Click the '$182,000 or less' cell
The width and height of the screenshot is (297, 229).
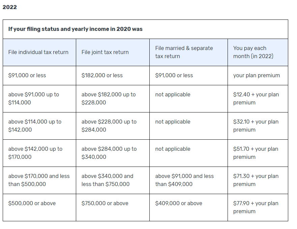point(102,75)
